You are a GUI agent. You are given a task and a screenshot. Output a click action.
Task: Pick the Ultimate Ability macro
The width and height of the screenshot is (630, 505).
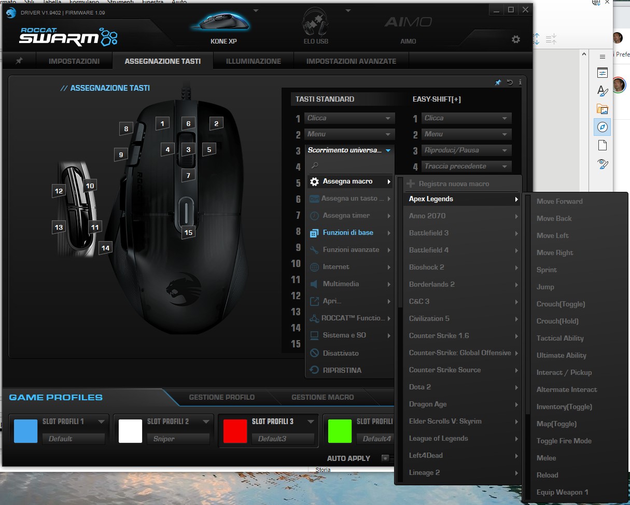point(562,355)
